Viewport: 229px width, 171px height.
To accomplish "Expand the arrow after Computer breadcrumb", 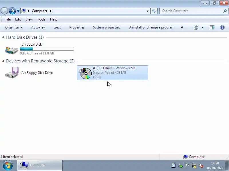I will [x=51, y=11].
